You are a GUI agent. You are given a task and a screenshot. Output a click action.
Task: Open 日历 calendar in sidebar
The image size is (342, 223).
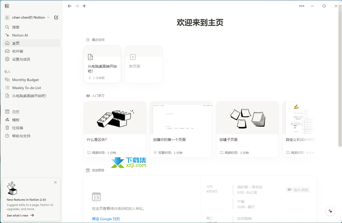coord(31,112)
